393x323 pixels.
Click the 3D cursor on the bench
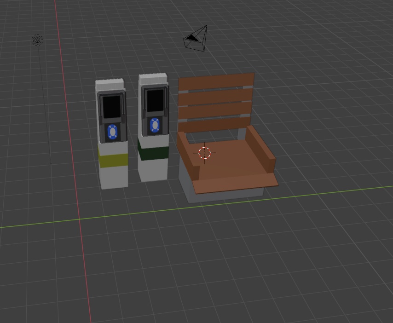(x=204, y=153)
